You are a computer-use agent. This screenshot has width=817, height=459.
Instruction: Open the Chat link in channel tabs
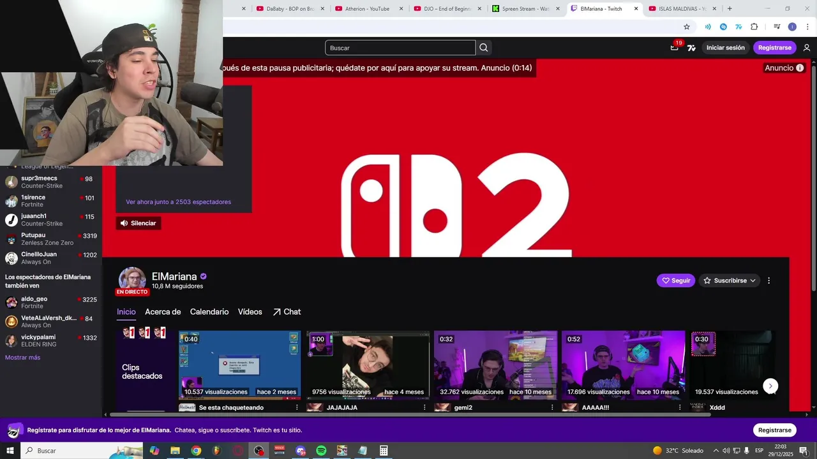point(287,312)
